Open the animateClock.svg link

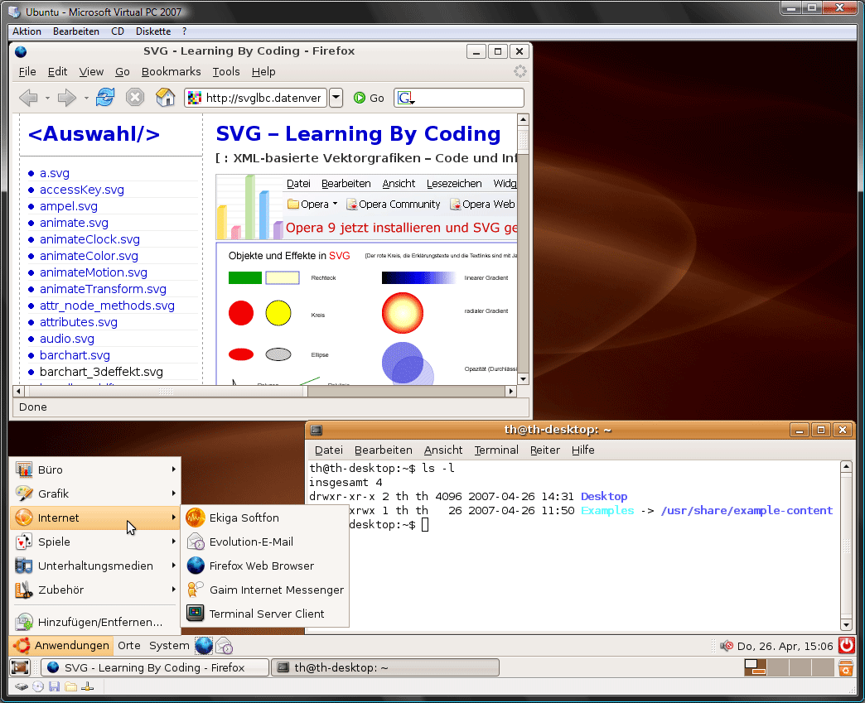(89, 239)
